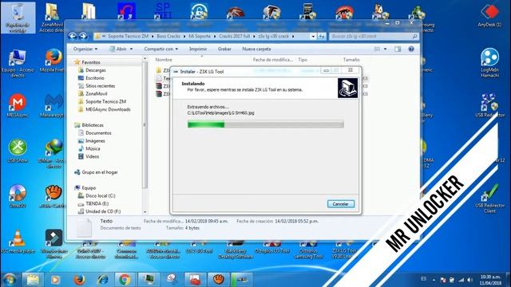Click the navigation pane vertical scrollbar
This screenshot has height=287, width=511.
(145, 125)
